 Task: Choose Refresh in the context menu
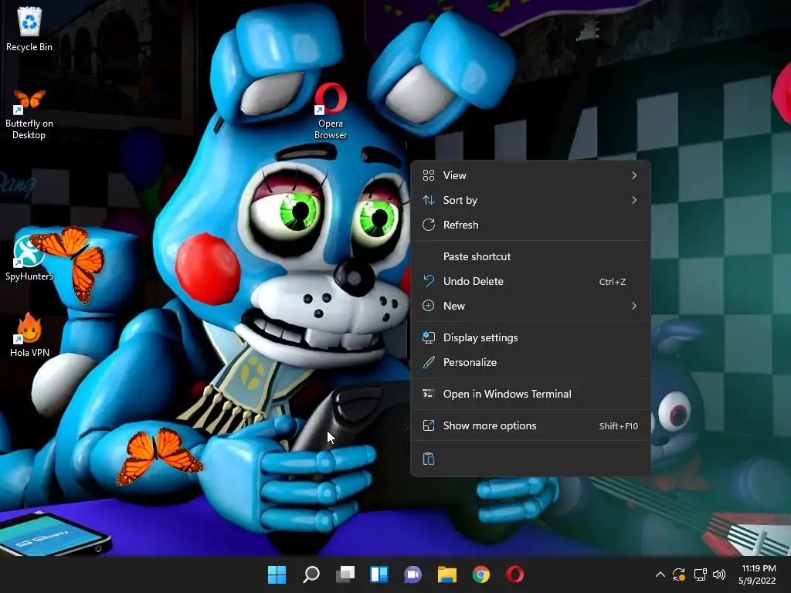(531, 225)
